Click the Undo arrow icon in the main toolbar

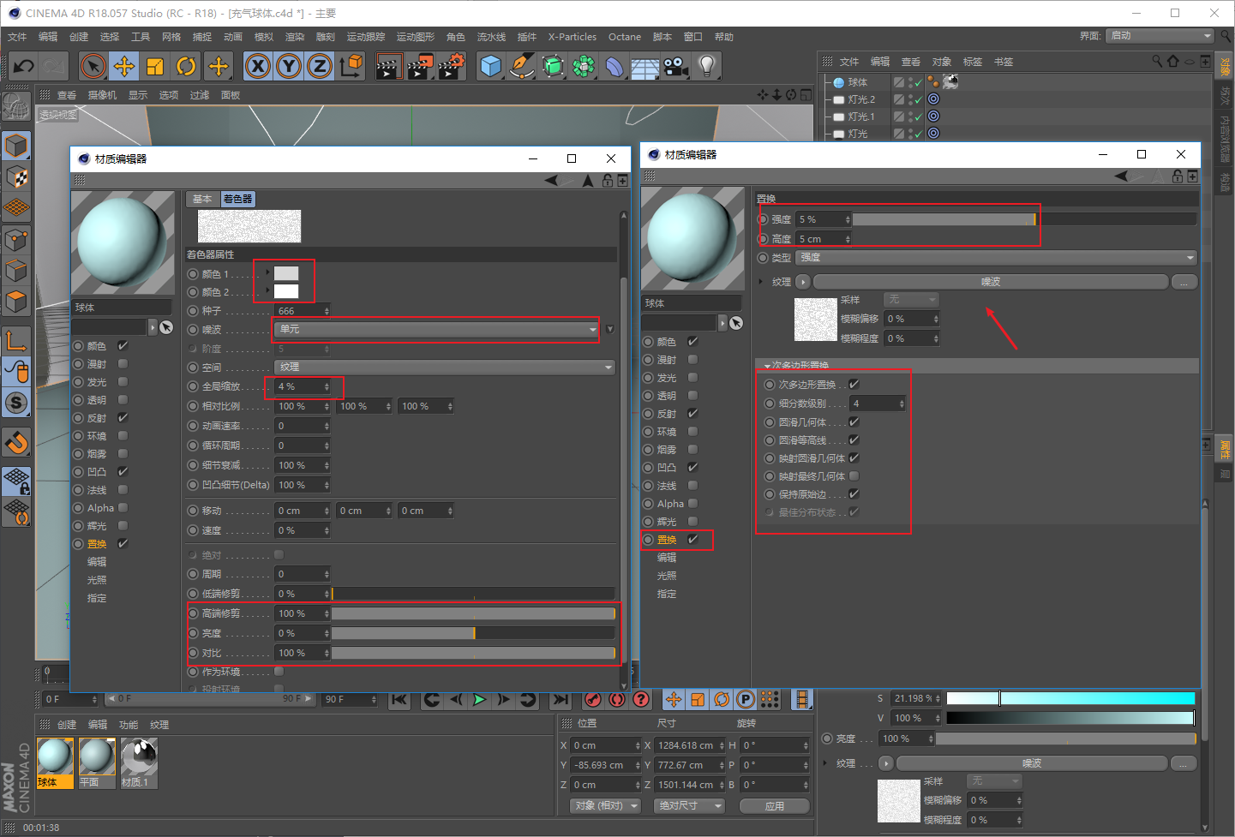click(x=24, y=66)
